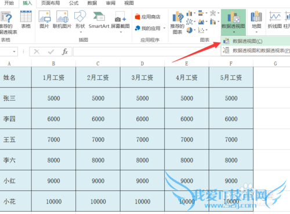
Task: Open the 页面布局 tab
Action: [x=50, y=3]
